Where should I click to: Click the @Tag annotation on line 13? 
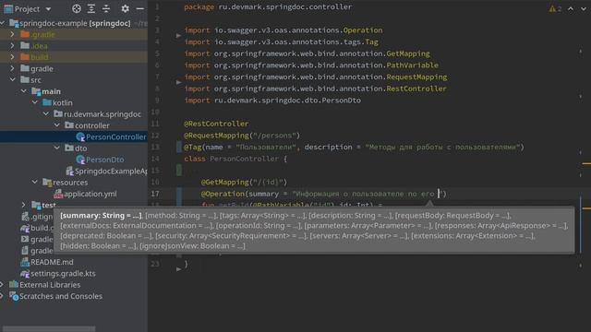[x=193, y=148]
